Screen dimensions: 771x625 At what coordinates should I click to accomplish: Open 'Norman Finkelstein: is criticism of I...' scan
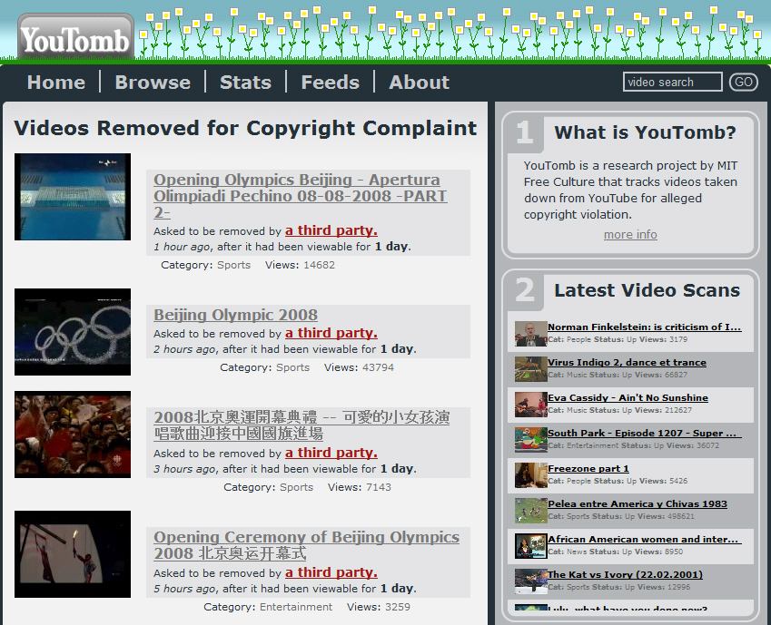click(x=644, y=327)
